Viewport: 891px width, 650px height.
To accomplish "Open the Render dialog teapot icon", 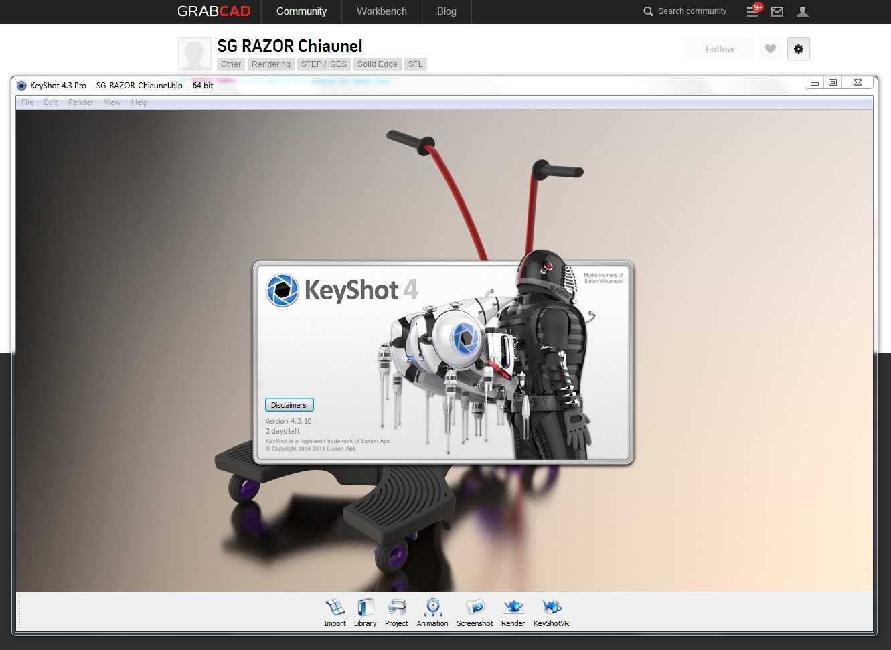I will pyautogui.click(x=513, y=613).
